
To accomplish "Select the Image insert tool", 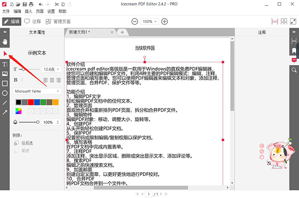I will [x=5, y=74].
